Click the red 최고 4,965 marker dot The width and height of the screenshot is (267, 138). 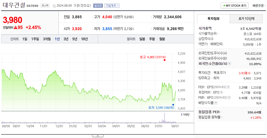(164, 60)
